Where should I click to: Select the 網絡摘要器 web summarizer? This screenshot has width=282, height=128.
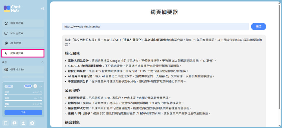(23, 53)
